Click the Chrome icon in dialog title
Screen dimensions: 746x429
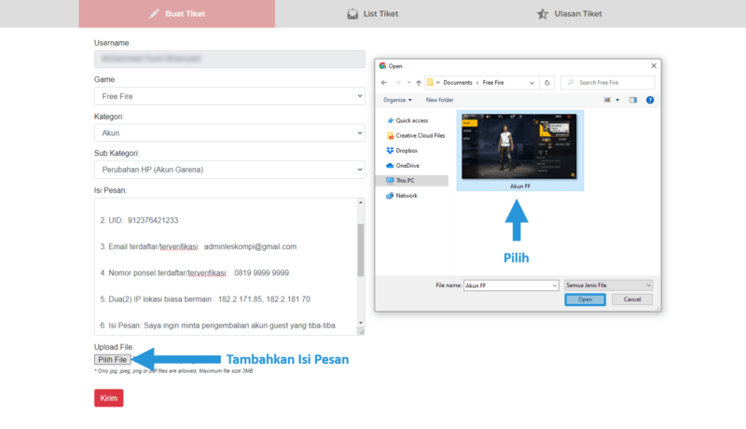pyautogui.click(x=382, y=66)
